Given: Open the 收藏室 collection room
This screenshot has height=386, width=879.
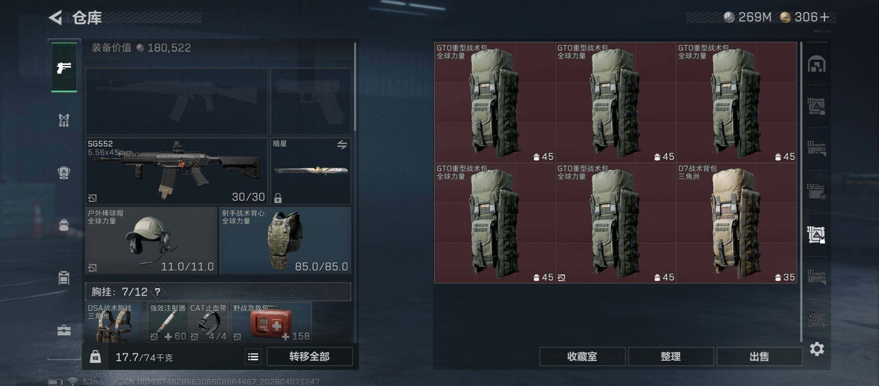Looking at the screenshot, I should [x=582, y=356].
